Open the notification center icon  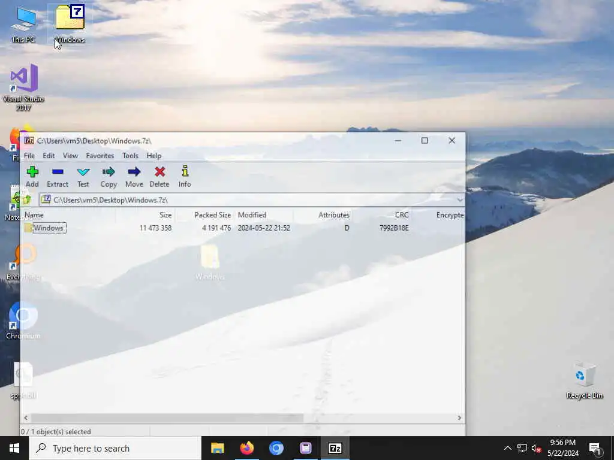[595, 449]
